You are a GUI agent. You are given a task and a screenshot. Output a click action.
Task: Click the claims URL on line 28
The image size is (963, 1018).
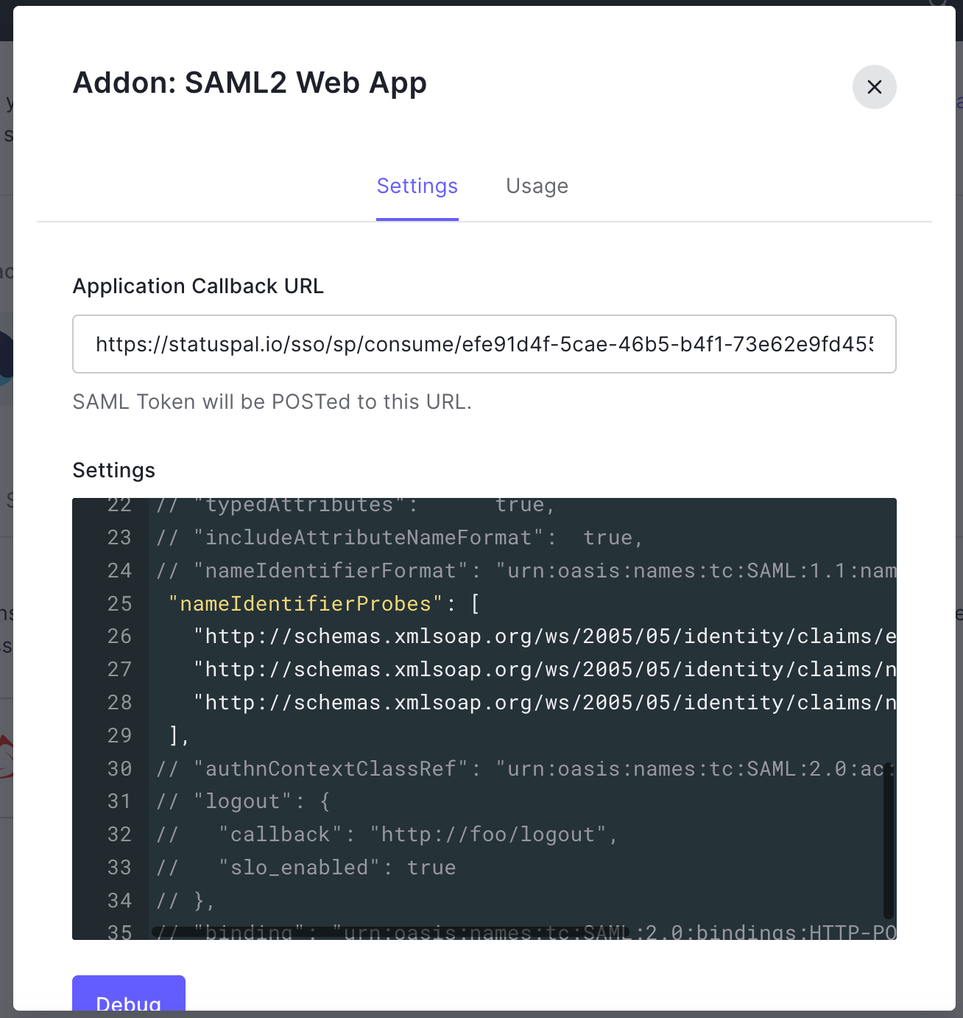545,703
